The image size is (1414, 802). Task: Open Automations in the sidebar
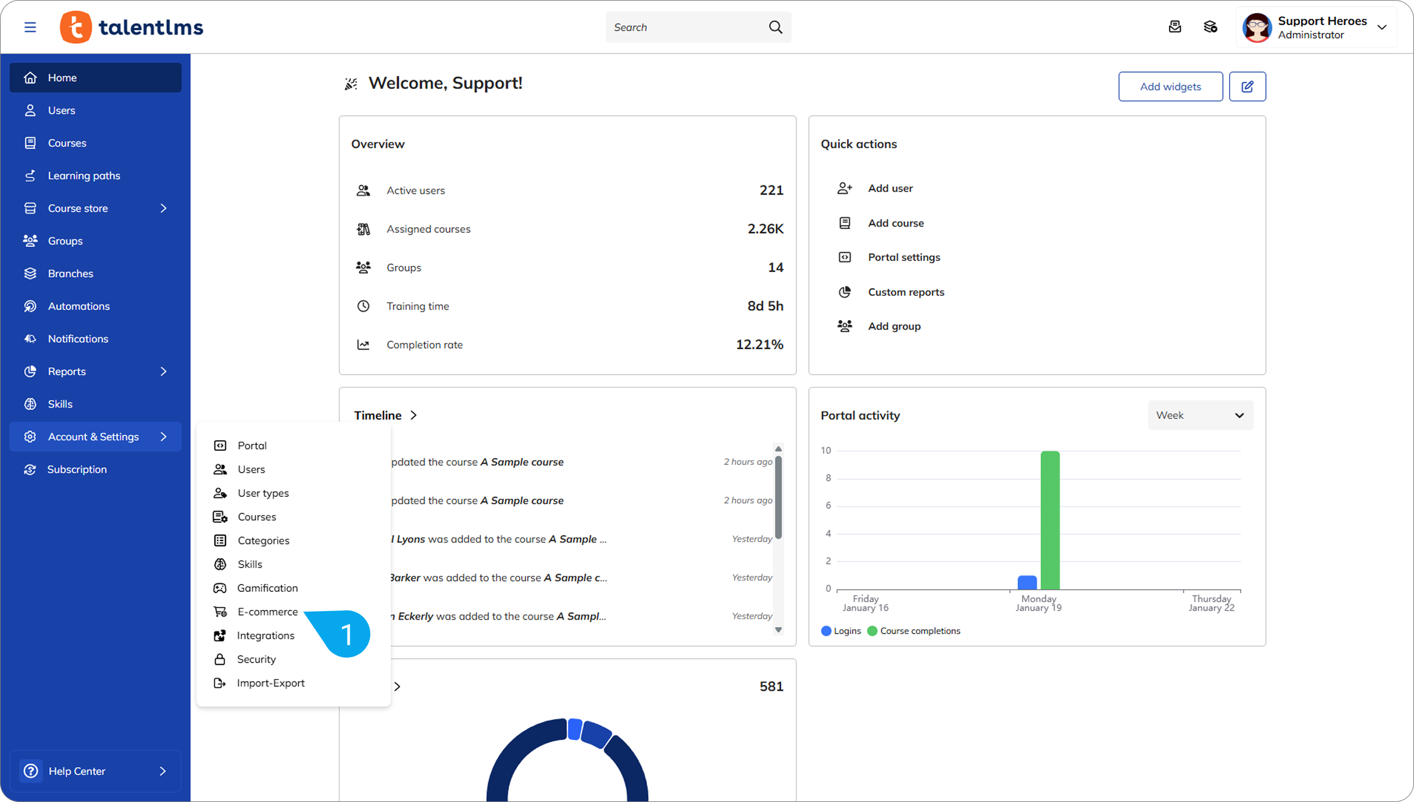pyautogui.click(x=79, y=306)
